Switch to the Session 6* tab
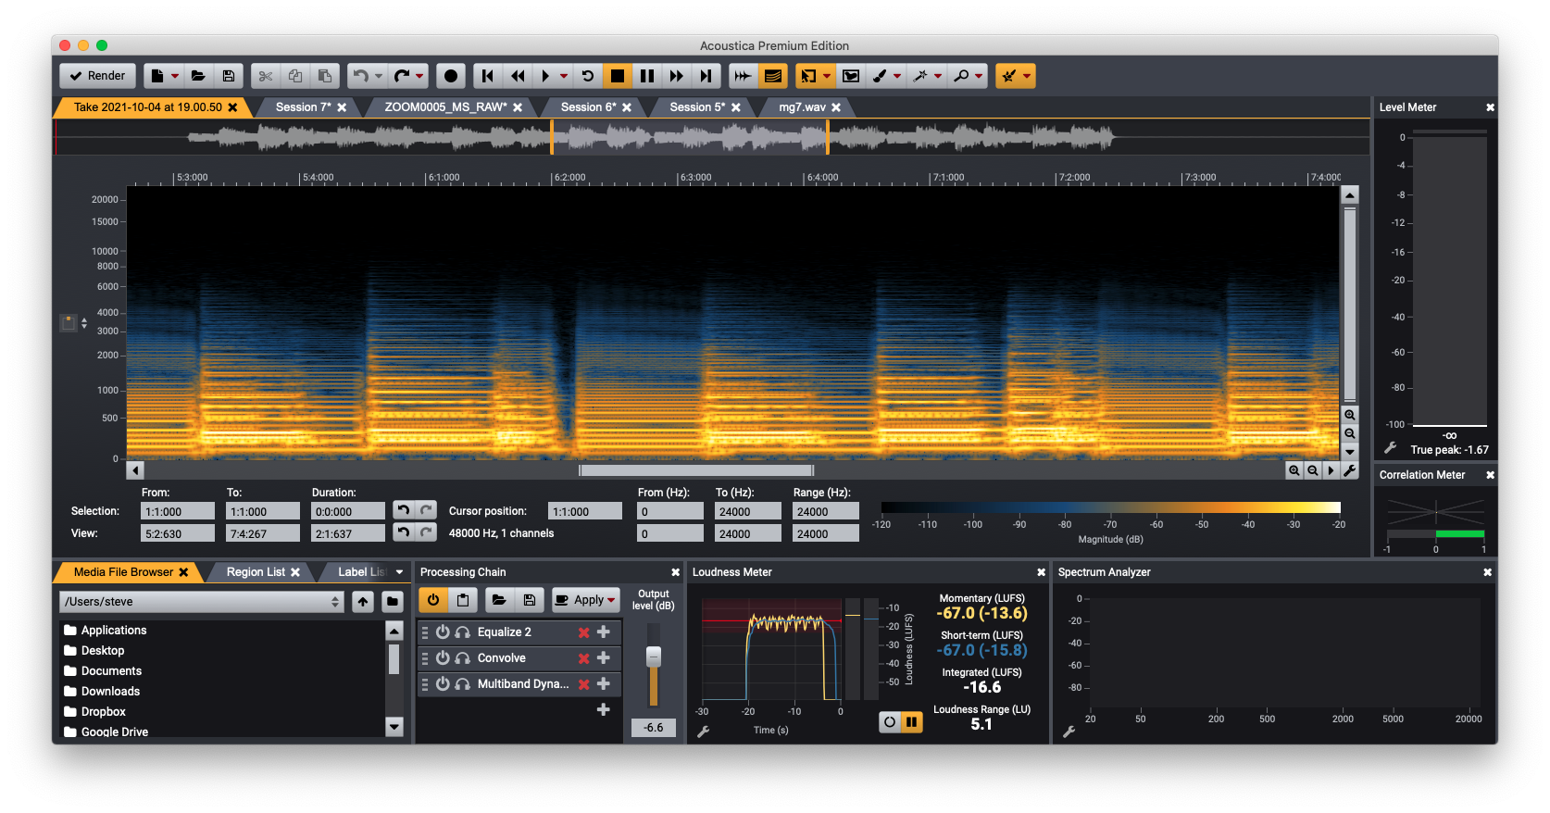Image resolution: width=1550 pixels, height=813 pixels. (588, 107)
